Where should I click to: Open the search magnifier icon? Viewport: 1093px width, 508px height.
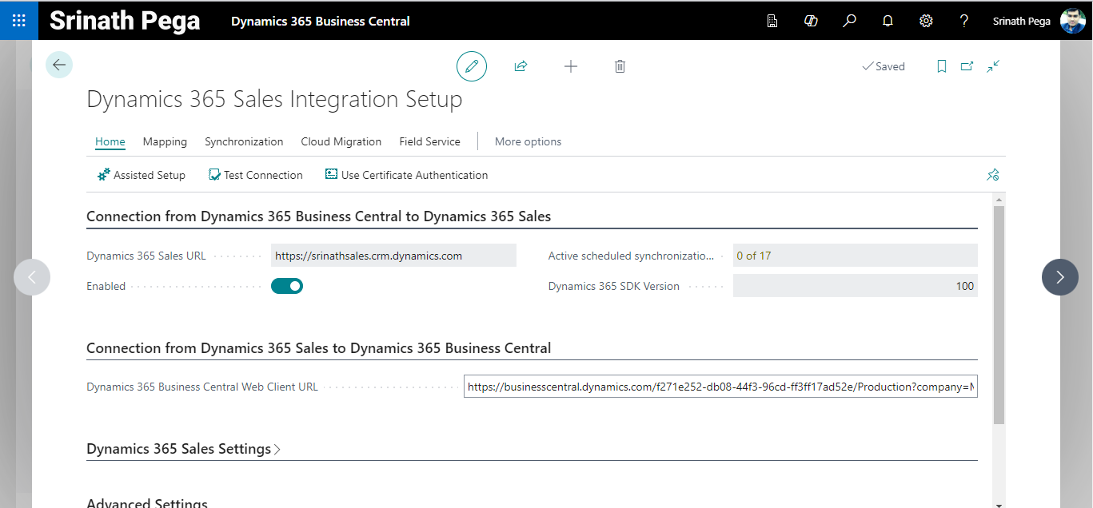[849, 21]
